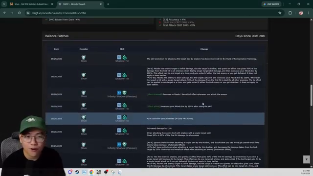Open Shun monster icon in skill animation row
This screenshot has height=176, width=313.
[x=84, y=58]
